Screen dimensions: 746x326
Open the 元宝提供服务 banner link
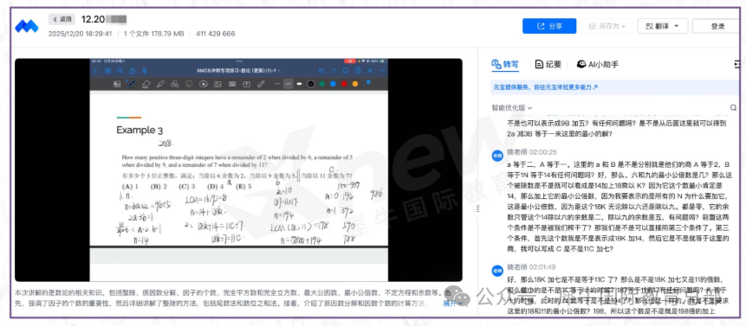(x=545, y=87)
